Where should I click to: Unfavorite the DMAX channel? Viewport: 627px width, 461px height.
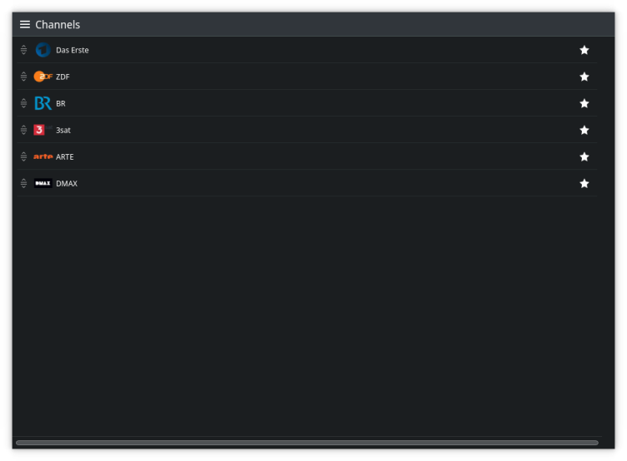tap(584, 183)
